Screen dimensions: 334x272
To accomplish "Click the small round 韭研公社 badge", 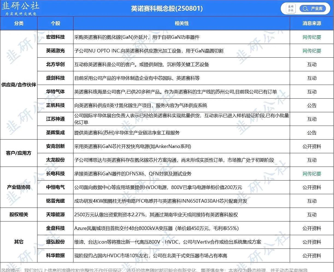I will (291, 8).
